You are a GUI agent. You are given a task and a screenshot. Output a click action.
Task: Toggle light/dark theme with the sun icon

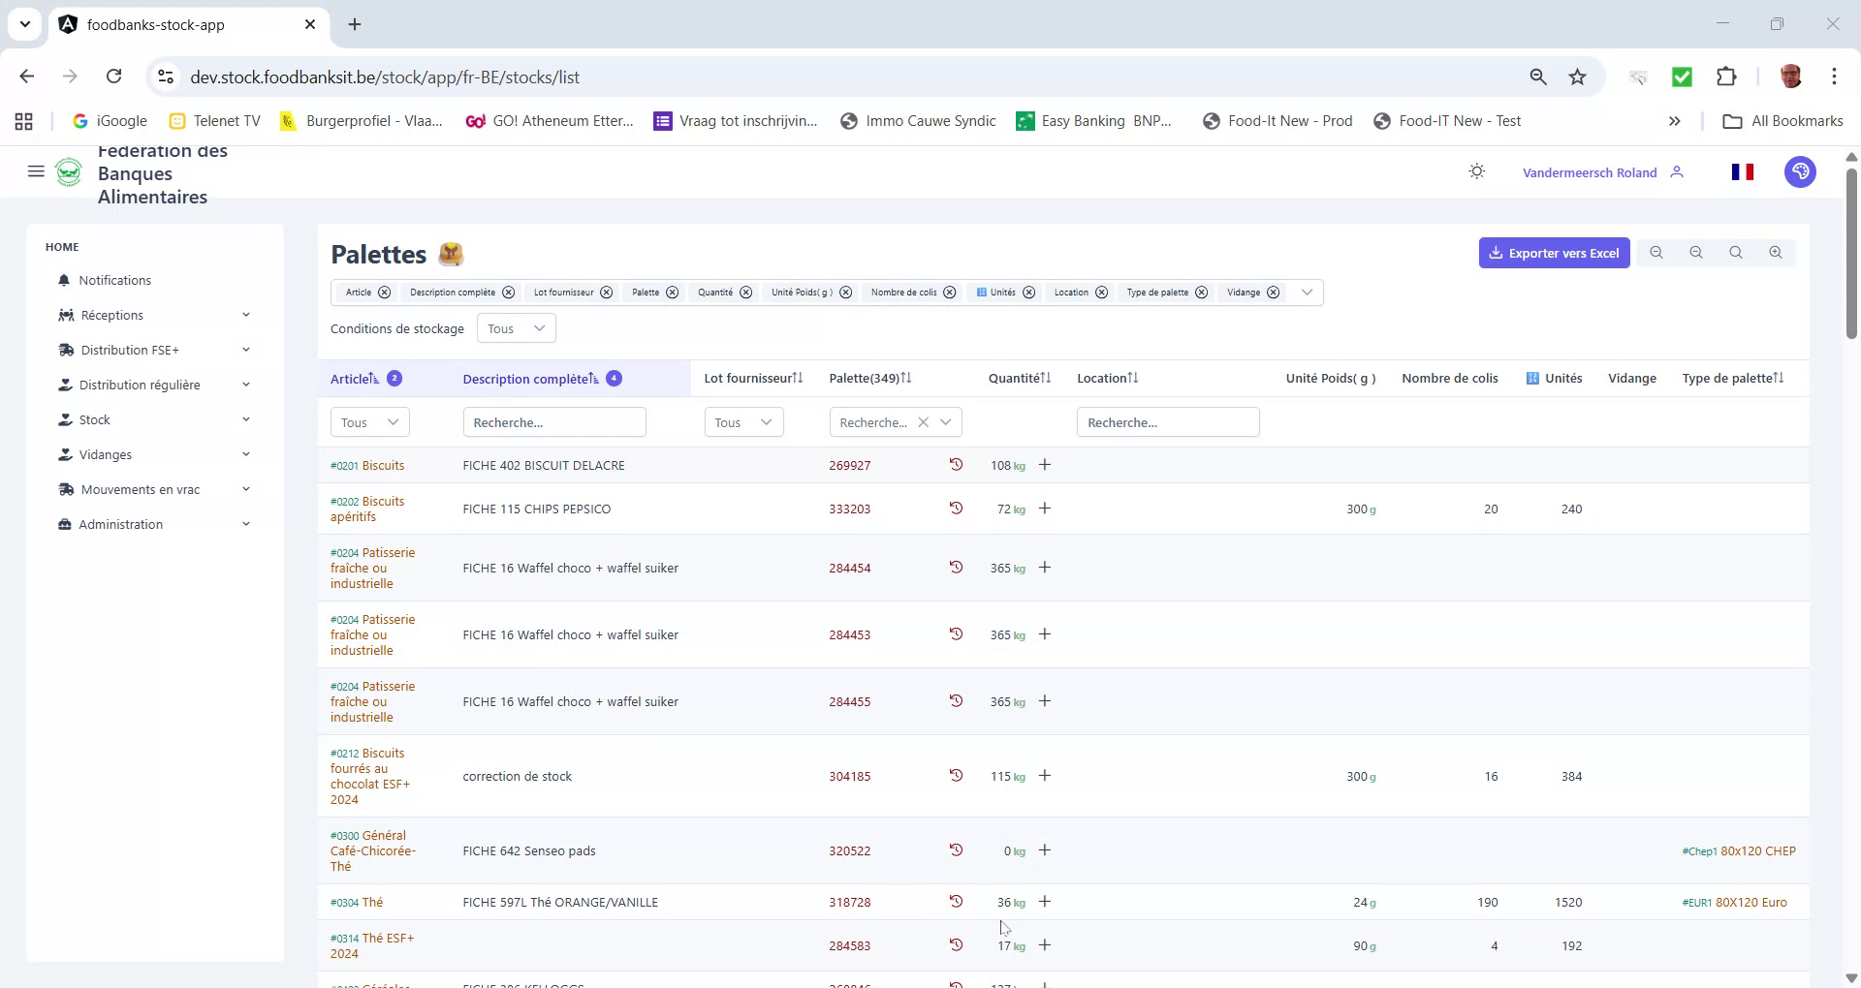[1476, 171]
